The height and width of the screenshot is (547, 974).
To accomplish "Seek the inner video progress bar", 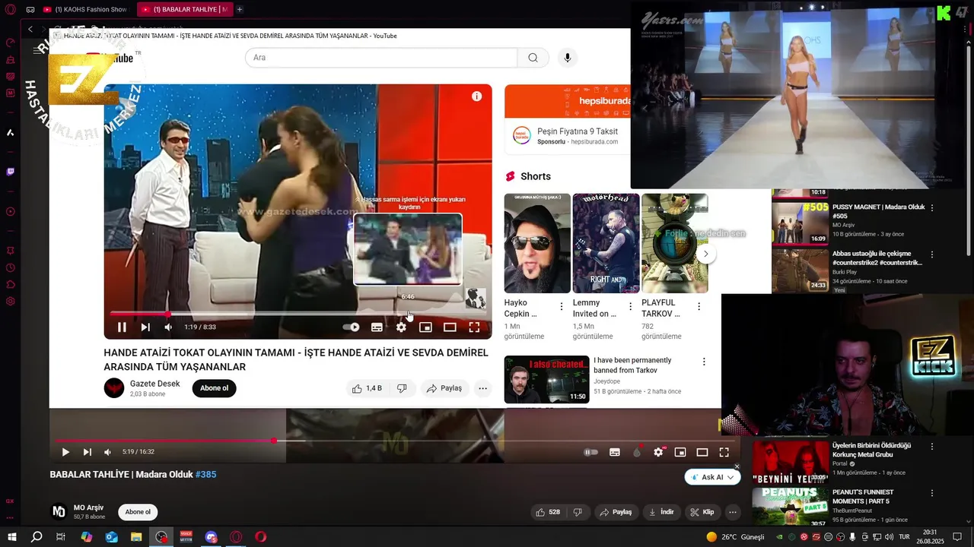I will (x=298, y=313).
